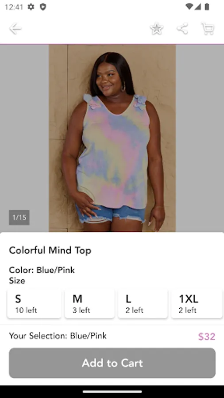
Task: Select the 1XL size option
Action: [x=197, y=303]
